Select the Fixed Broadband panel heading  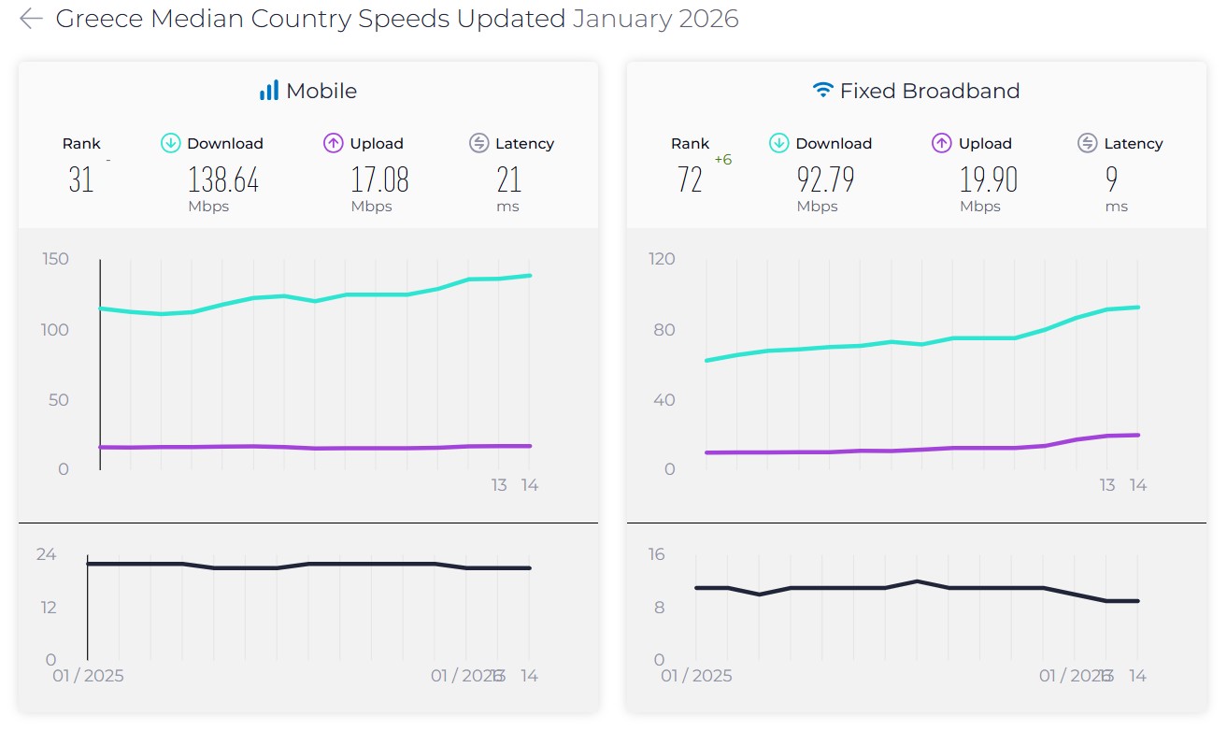point(929,91)
